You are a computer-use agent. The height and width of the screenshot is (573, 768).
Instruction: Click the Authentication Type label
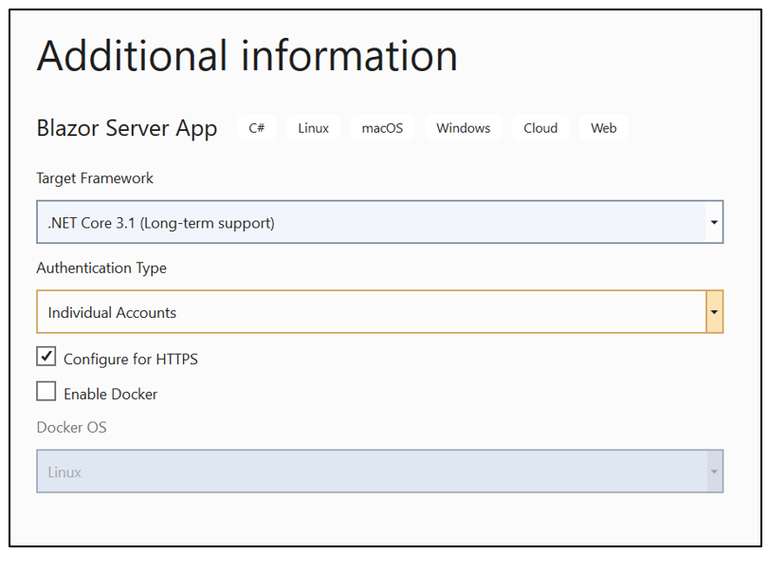[x=101, y=268]
